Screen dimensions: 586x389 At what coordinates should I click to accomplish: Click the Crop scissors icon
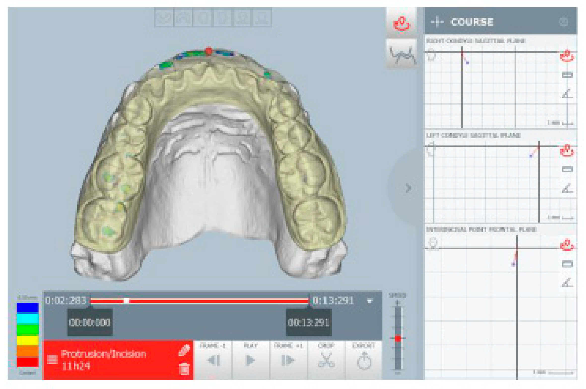click(326, 360)
